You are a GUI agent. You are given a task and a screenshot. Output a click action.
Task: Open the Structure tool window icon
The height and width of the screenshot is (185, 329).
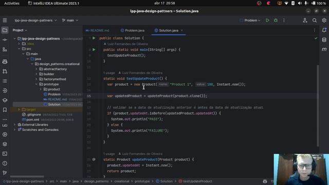(5, 49)
